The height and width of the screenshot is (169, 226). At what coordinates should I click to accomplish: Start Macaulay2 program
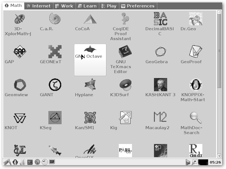(160, 118)
